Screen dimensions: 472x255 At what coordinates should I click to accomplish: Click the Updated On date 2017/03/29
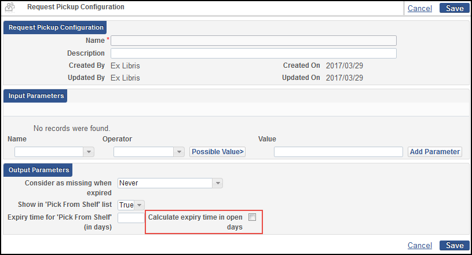345,78
